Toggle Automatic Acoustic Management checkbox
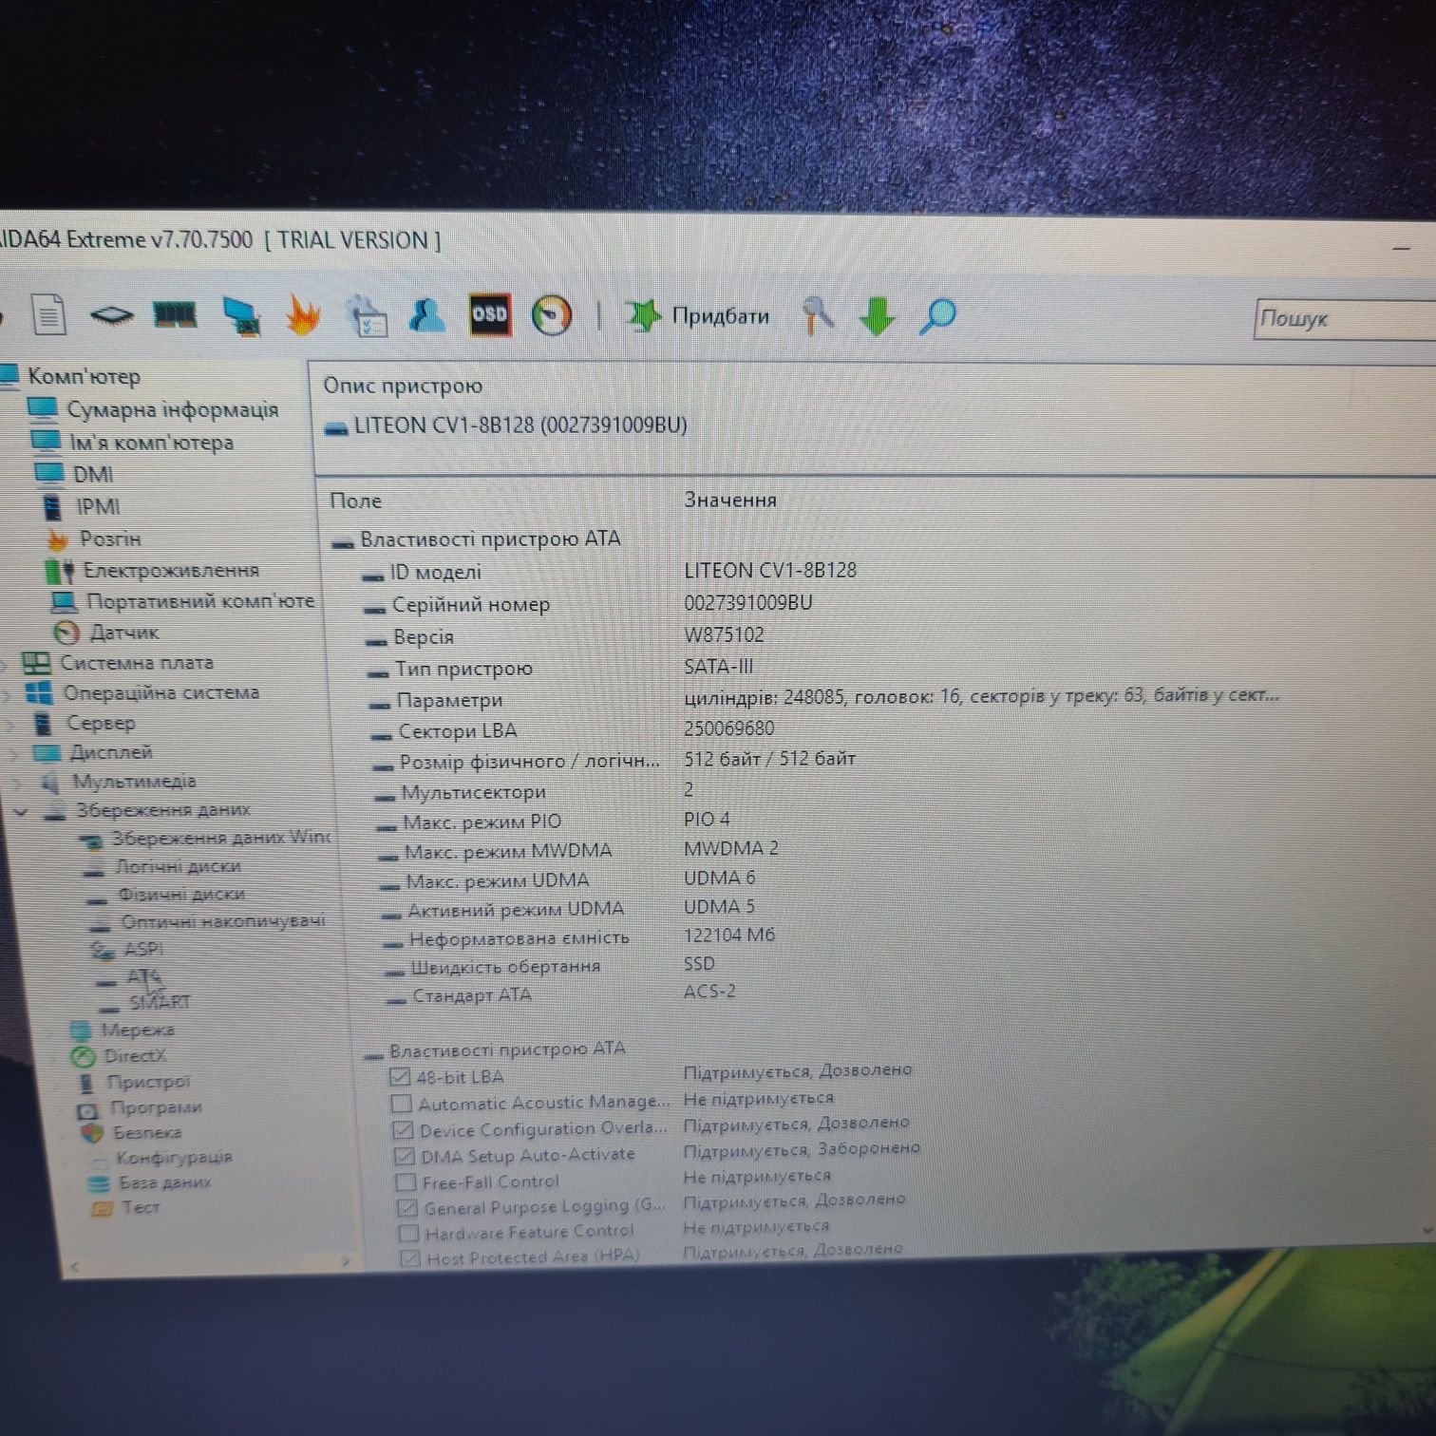Screen dimensions: 1436x1436 tap(402, 1104)
